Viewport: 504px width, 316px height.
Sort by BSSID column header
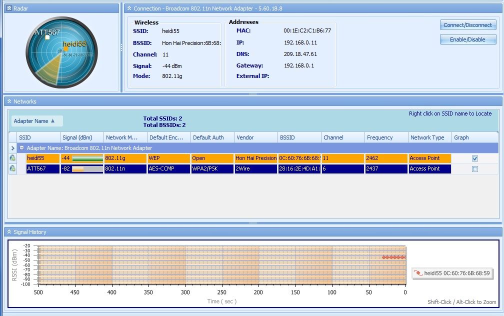[299, 137]
